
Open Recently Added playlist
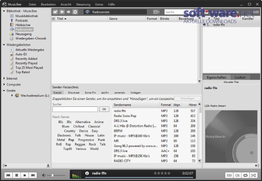(x=26, y=59)
